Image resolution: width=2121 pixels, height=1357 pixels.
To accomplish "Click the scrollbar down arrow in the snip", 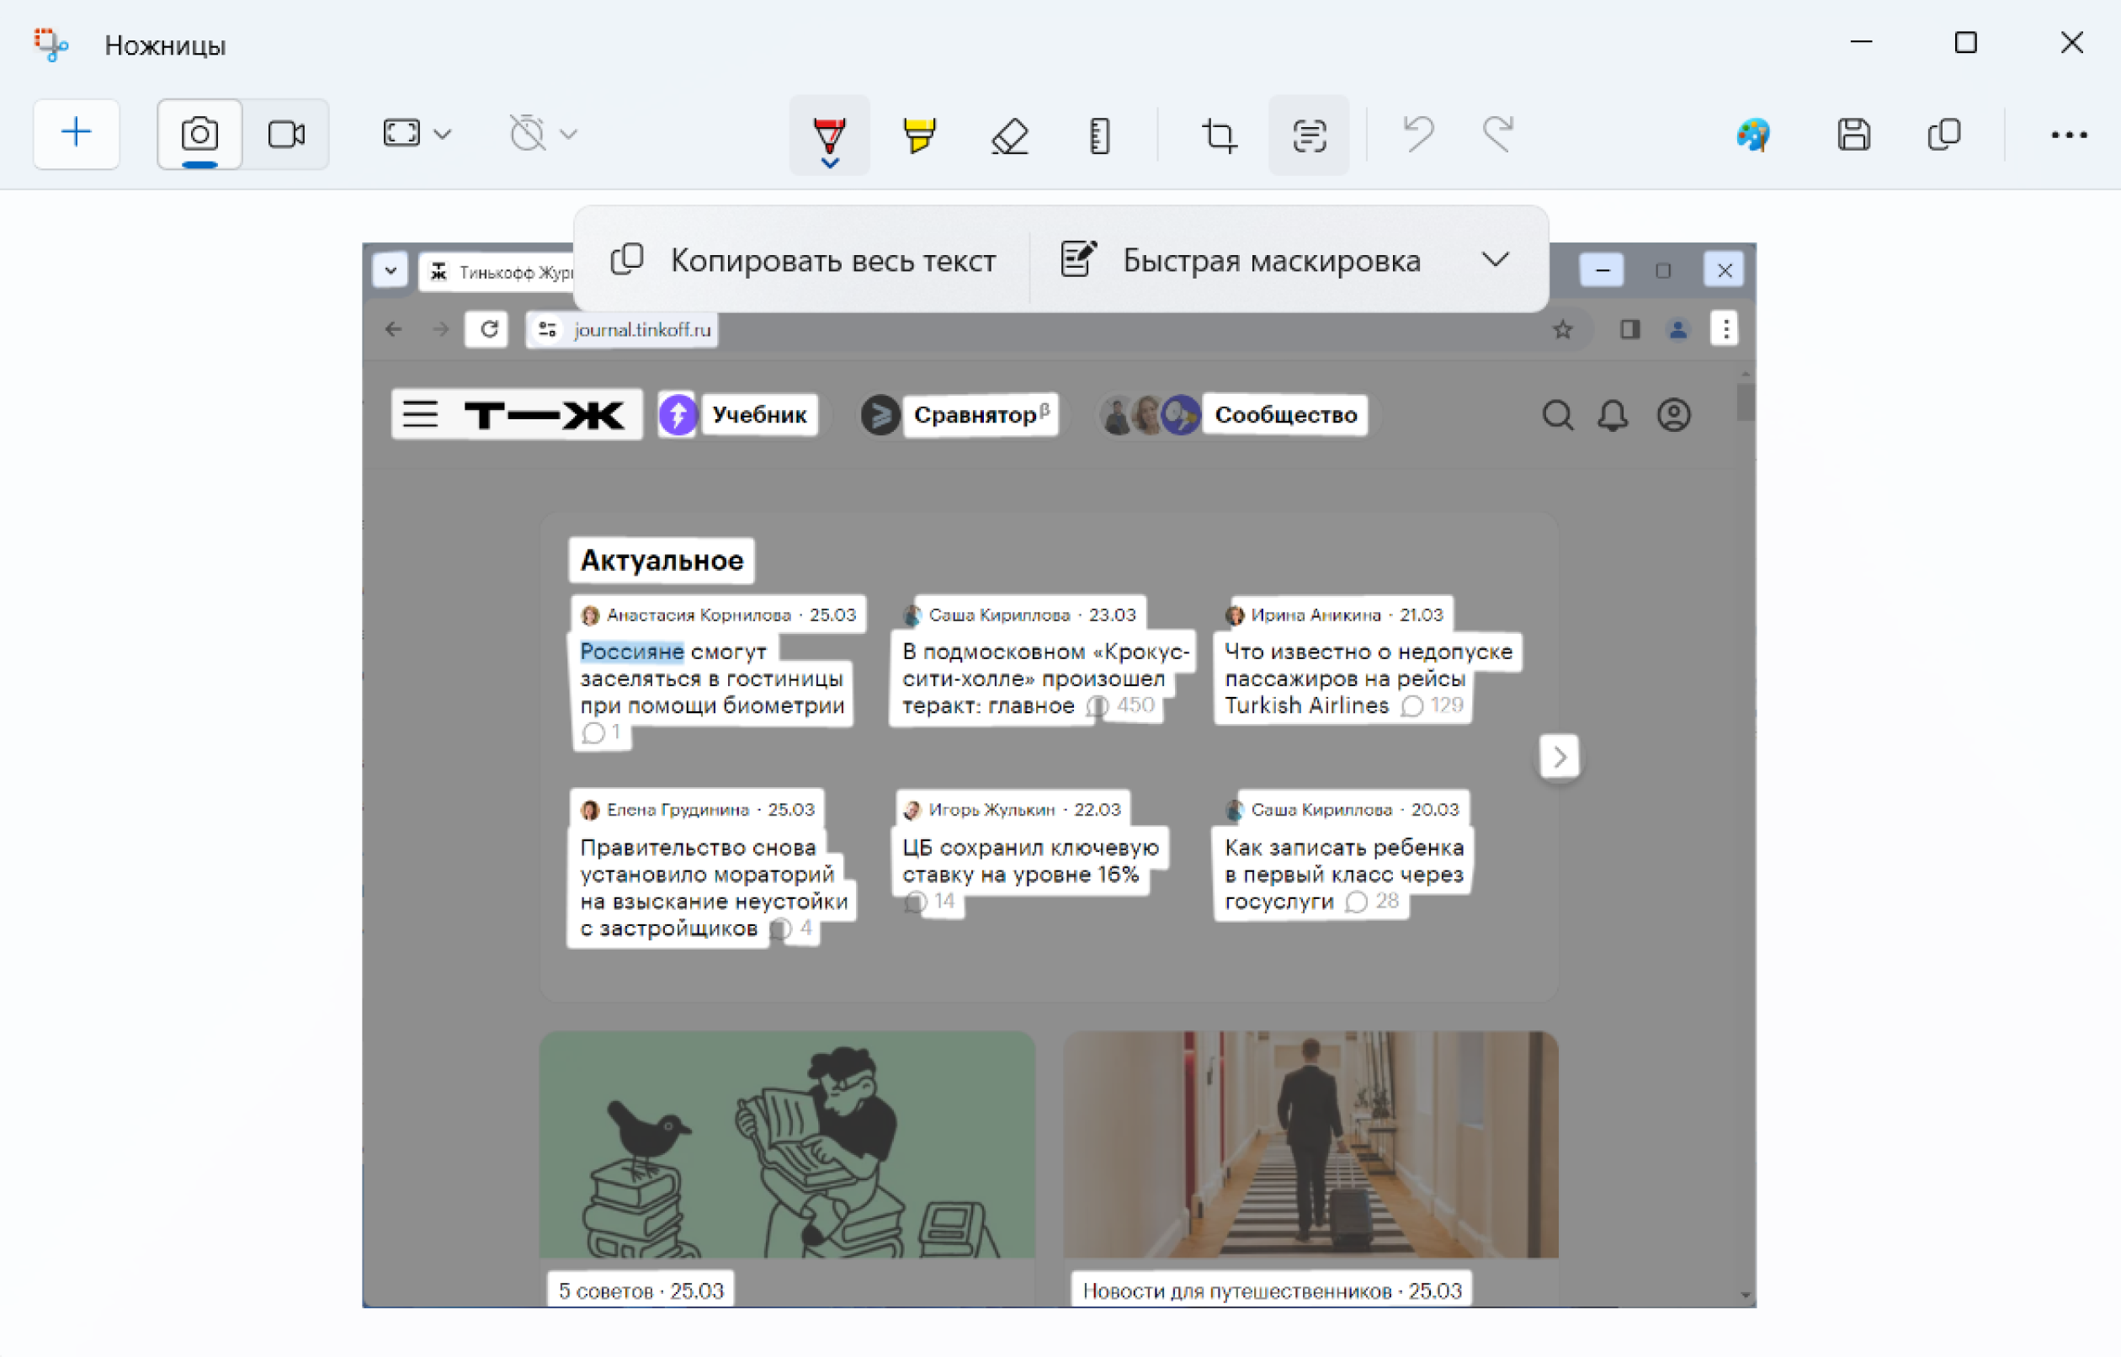I will tap(1745, 1296).
